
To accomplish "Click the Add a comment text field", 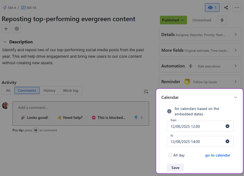I will 81,107.
